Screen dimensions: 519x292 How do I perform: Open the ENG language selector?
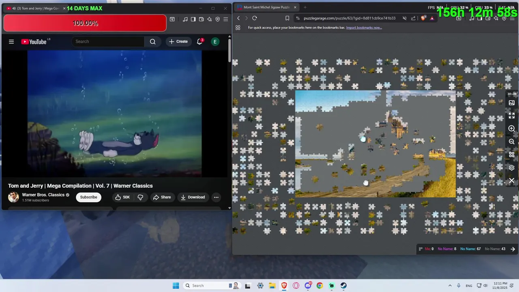click(469, 286)
